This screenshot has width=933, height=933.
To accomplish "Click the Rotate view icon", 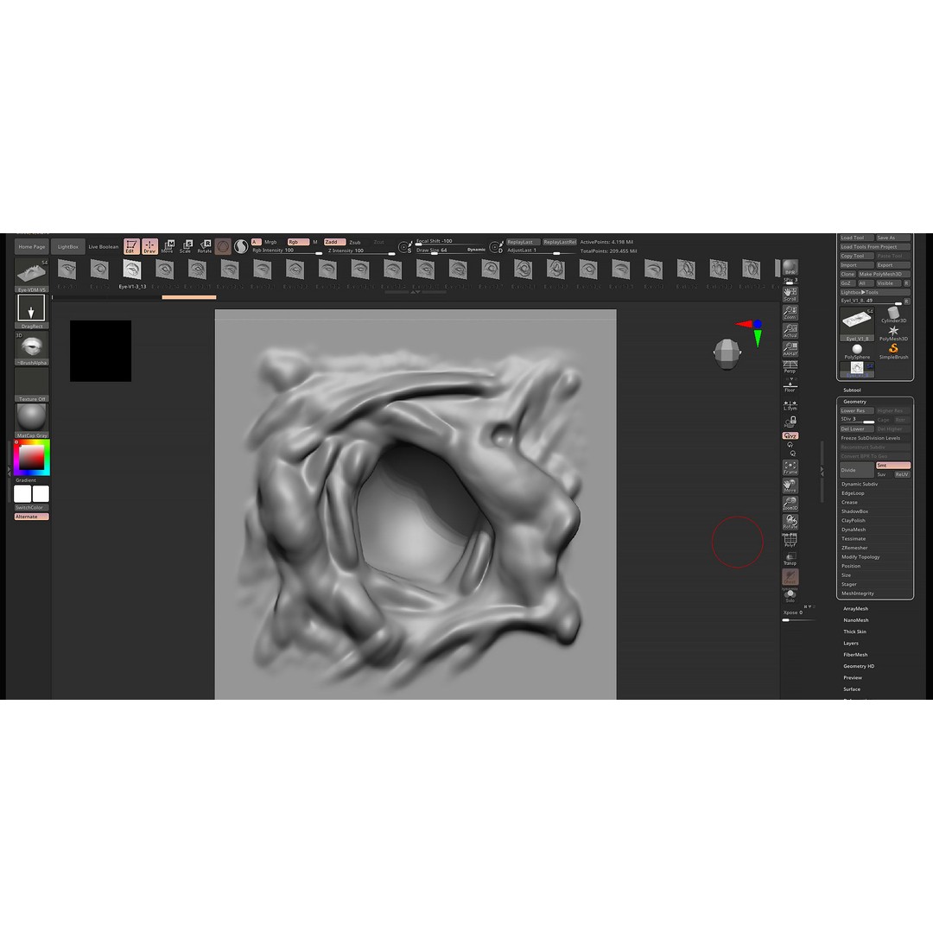I will point(790,522).
